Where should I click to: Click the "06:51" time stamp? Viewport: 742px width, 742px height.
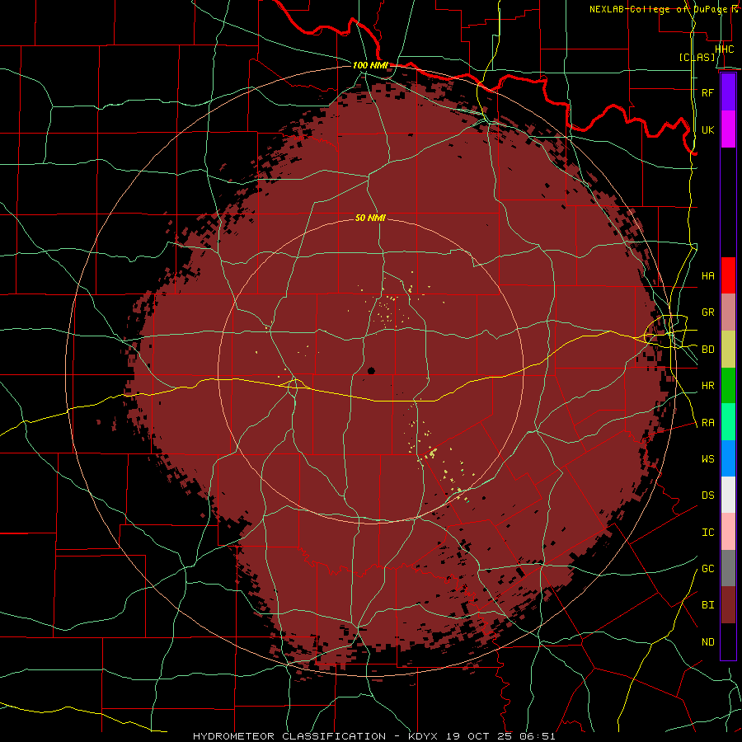tap(537, 736)
